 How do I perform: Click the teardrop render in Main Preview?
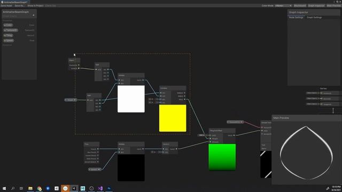coord(306,153)
